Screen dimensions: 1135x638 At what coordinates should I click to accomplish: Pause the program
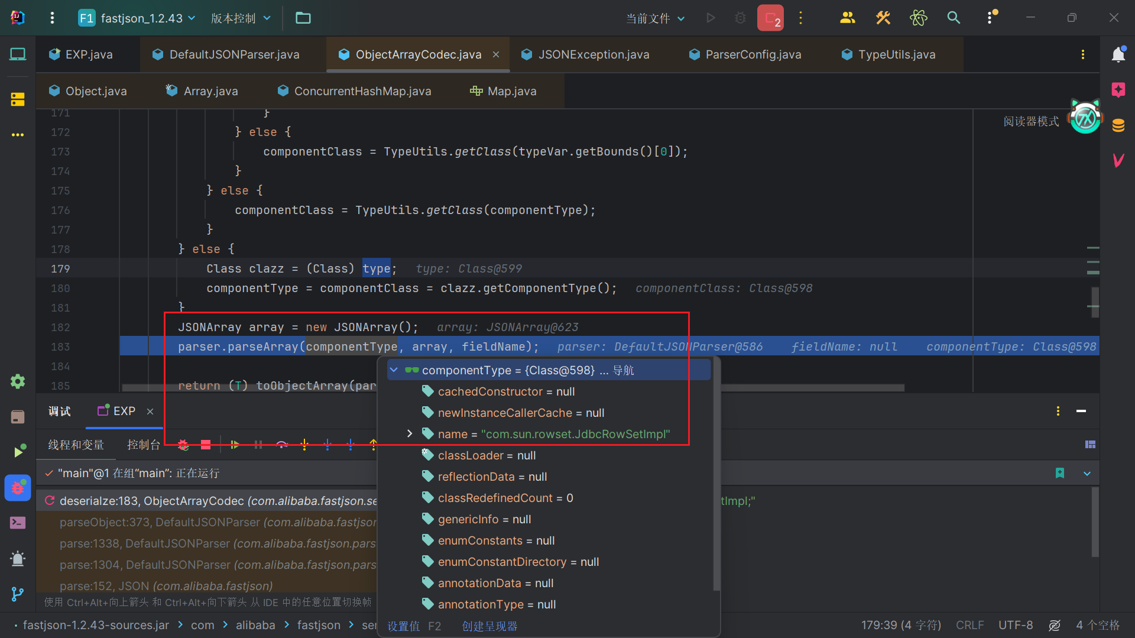(x=258, y=445)
